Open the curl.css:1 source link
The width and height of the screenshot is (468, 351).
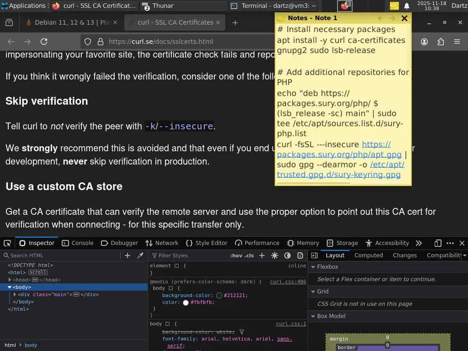coord(291,324)
